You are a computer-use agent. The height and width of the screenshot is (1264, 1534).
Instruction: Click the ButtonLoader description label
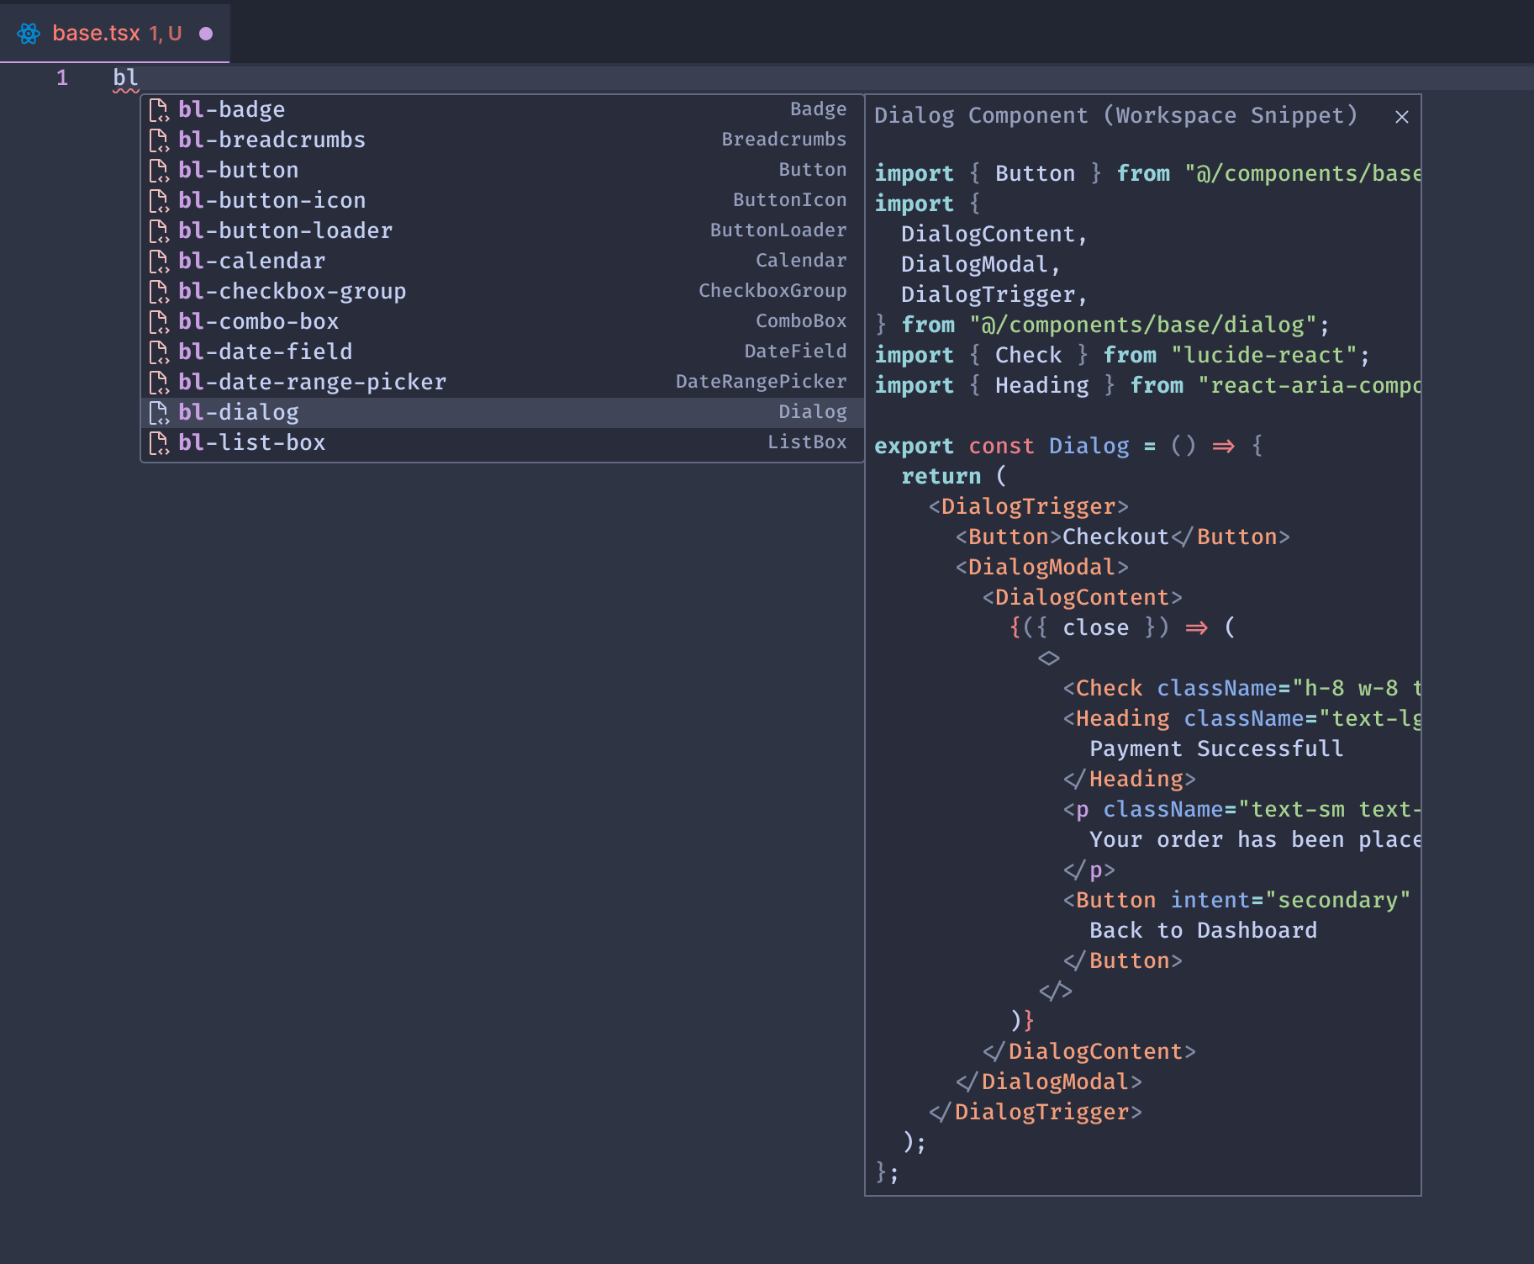(778, 230)
